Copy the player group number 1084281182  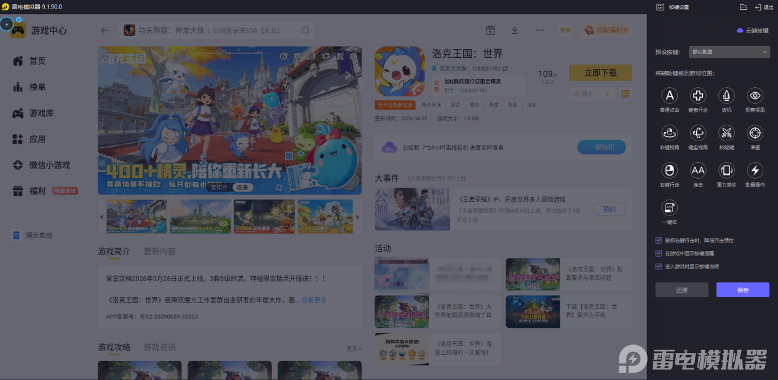coord(505,68)
